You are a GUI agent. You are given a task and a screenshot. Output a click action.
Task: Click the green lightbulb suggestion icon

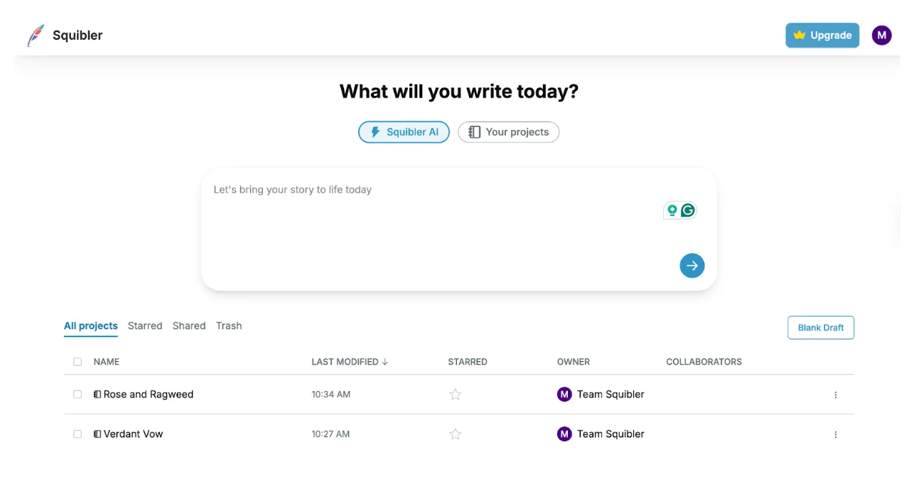click(x=672, y=210)
